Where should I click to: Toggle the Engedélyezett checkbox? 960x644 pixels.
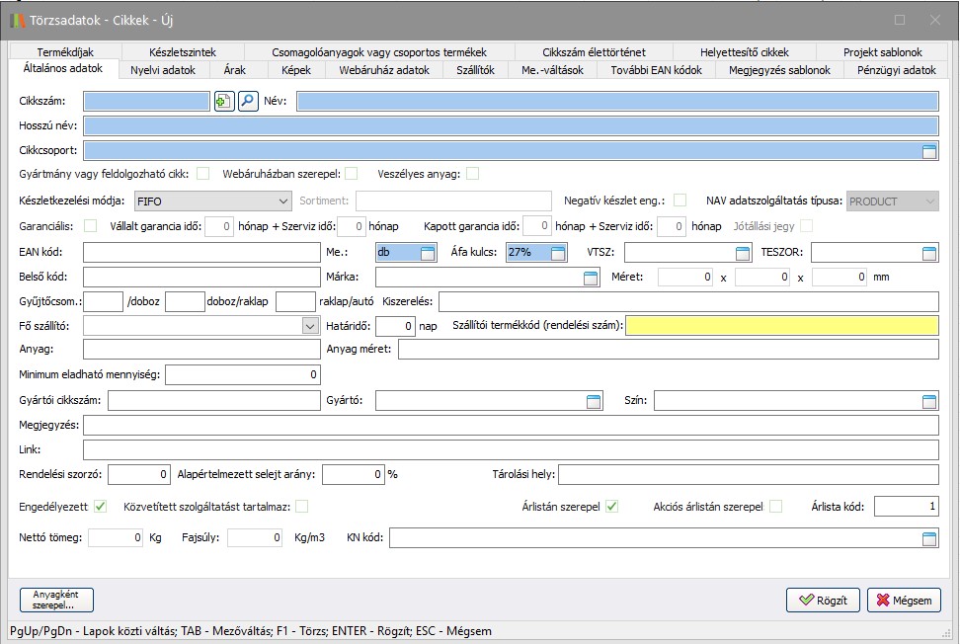(x=100, y=507)
